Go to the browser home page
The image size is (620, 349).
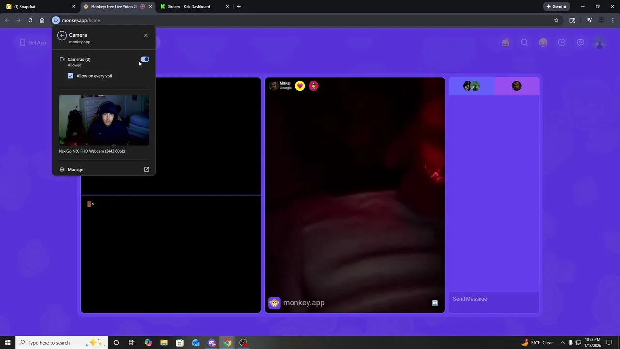(x=42, y=20)
